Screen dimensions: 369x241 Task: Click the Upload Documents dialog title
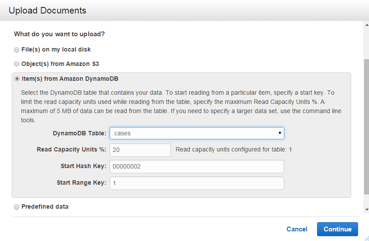click(48, 10)
